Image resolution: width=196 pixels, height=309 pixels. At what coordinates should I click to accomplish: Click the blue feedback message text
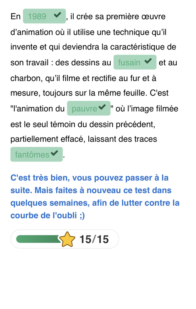point(95,197)
